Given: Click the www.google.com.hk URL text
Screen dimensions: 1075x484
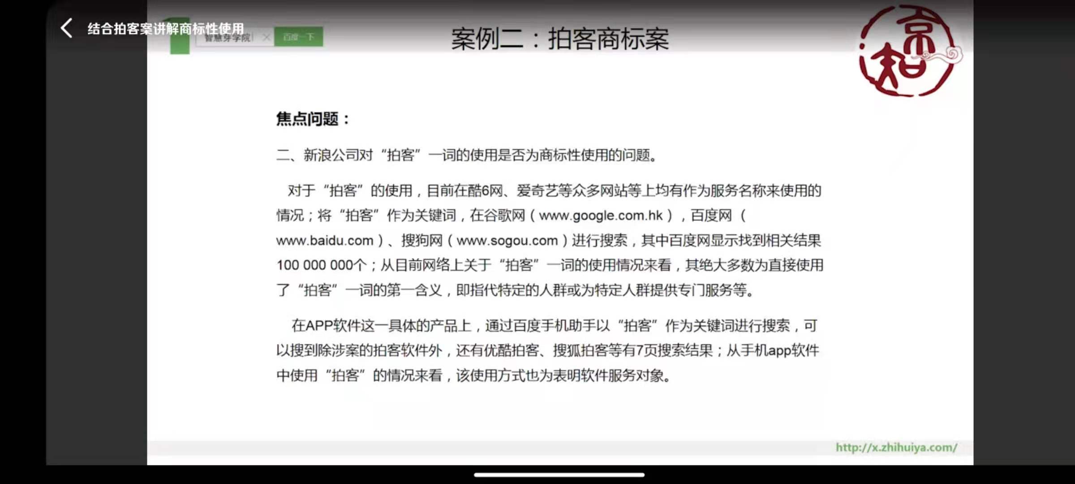Looking at the screenshot, I should pyautogui.click(x=601, y=216).
